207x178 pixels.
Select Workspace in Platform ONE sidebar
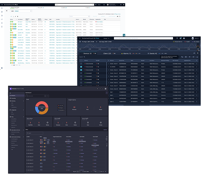tap(16, 95)
